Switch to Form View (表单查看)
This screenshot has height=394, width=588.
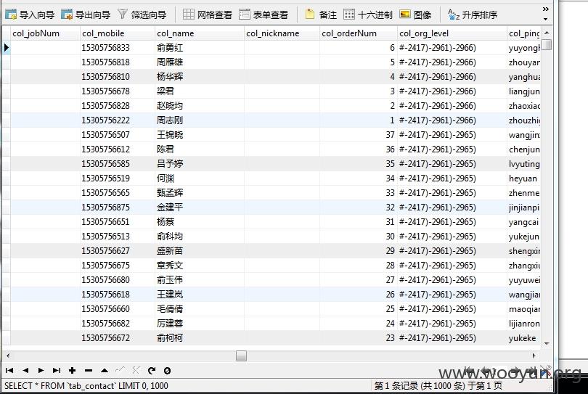pos(264,15)
